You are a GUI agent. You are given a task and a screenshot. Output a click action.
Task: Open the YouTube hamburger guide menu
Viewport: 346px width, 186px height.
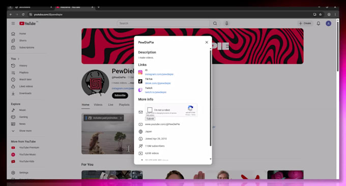[x=13, y=23]
